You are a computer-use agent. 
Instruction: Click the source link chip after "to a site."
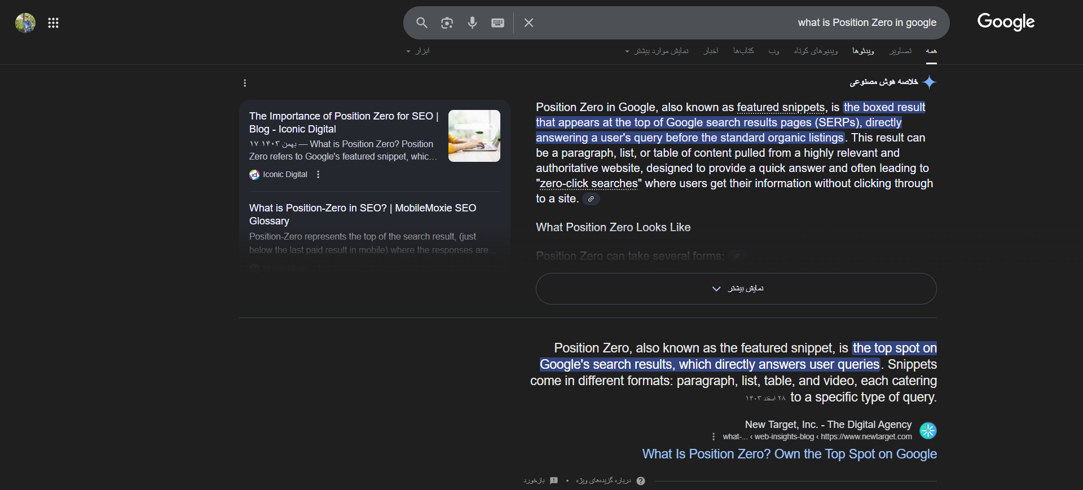click(591, 199)
